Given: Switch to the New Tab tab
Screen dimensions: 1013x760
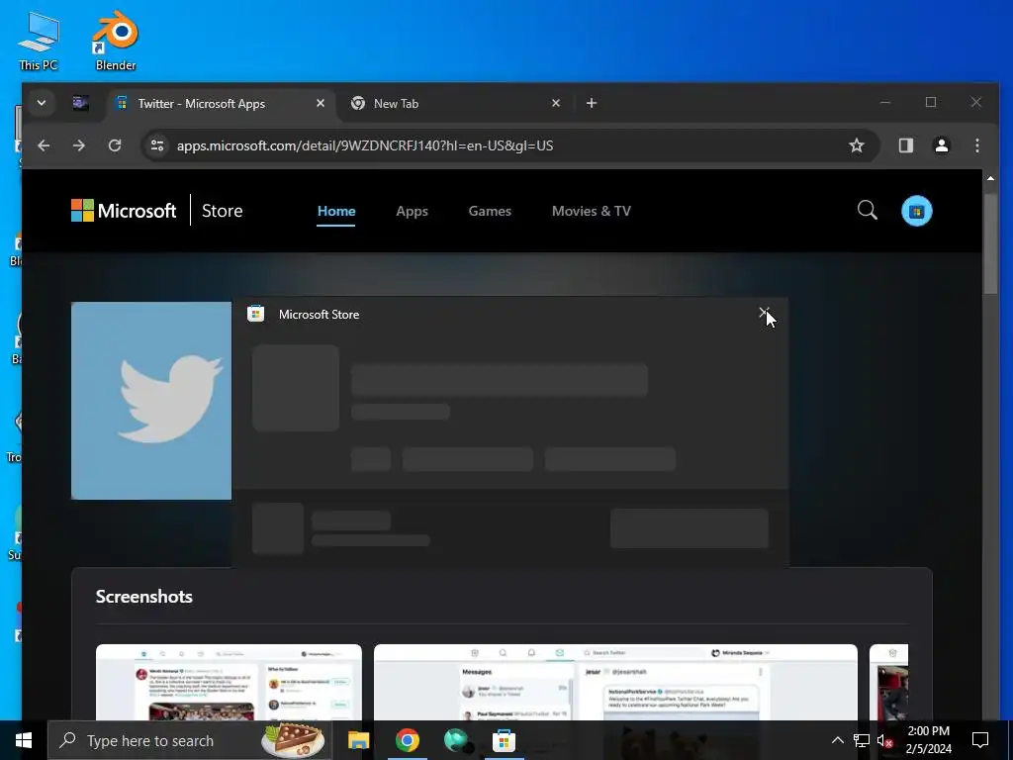Looking at the screenshot, I should tap(452, 103).
